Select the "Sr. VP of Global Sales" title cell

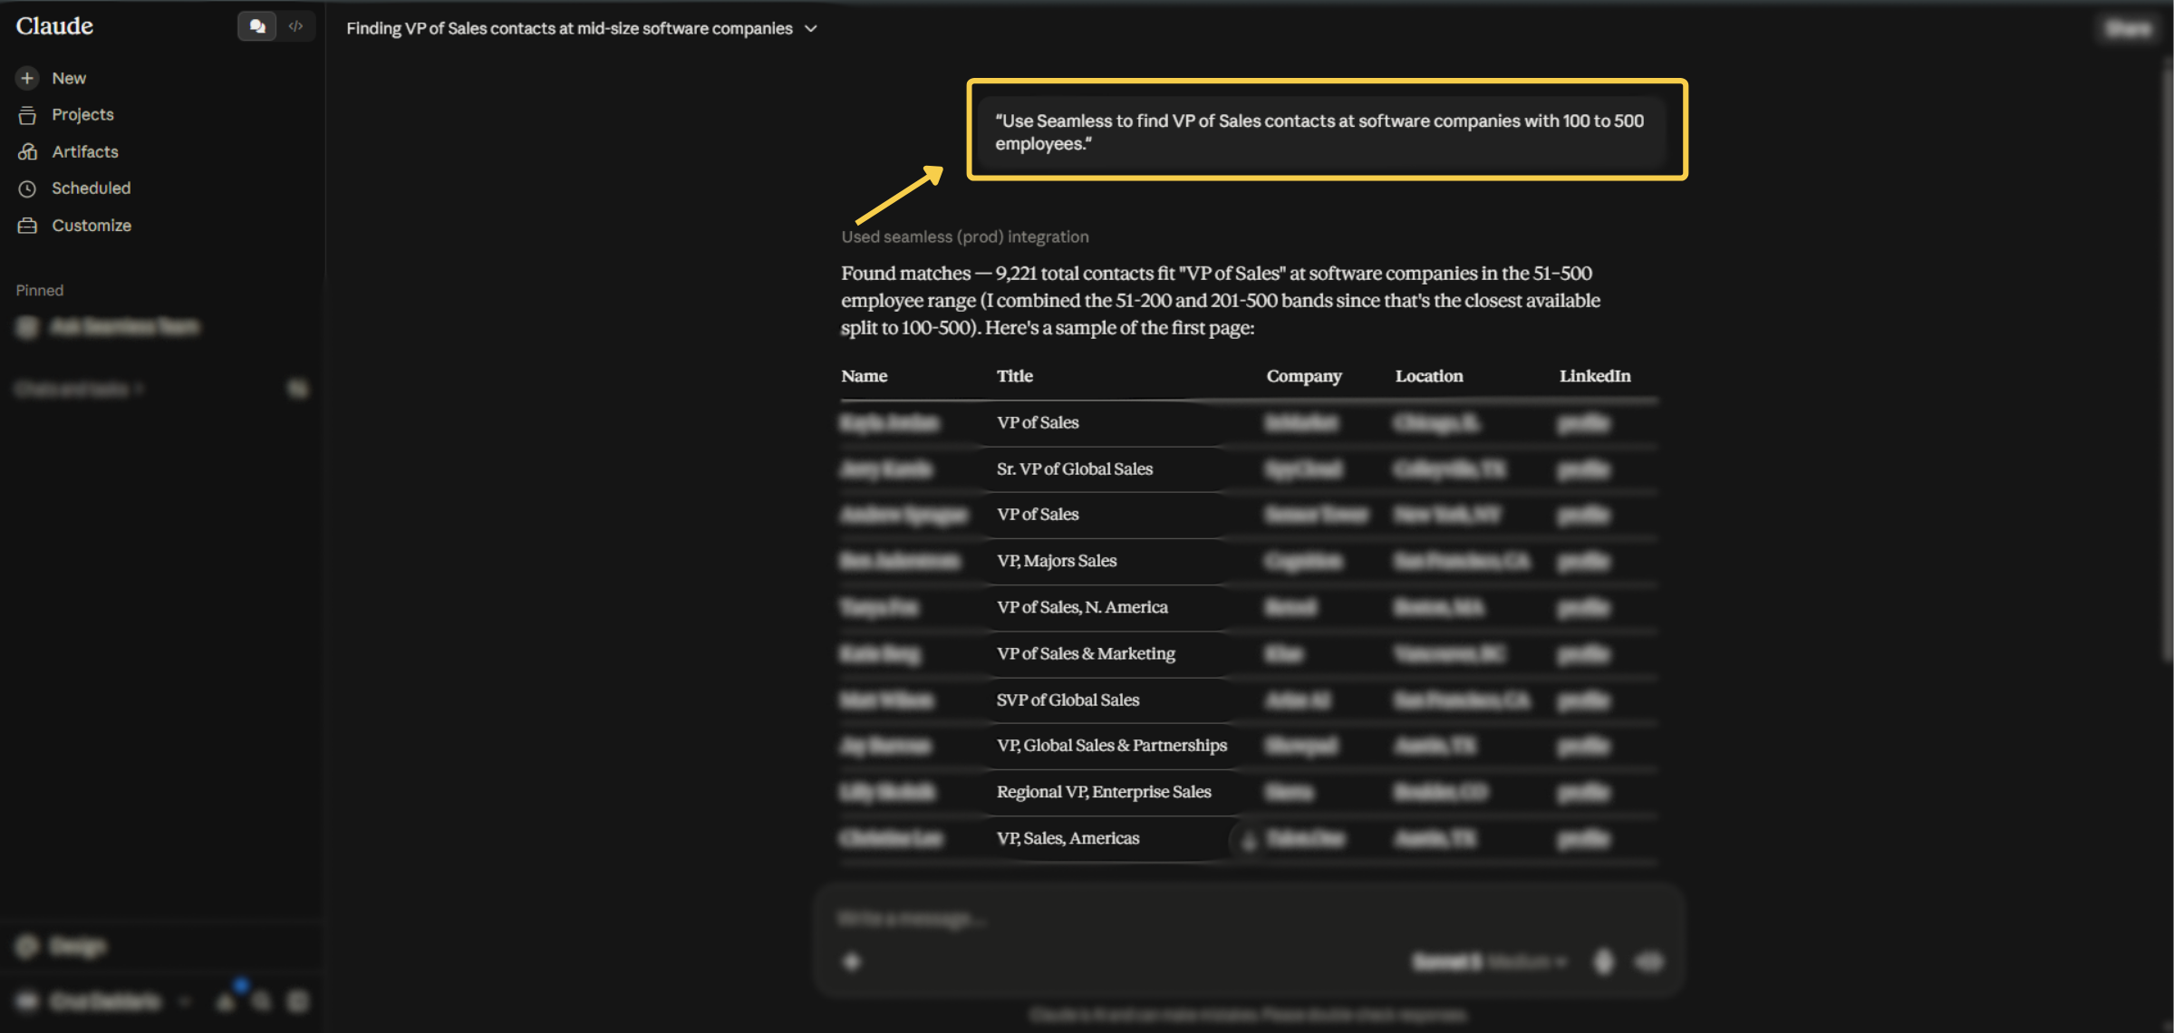pos(1075,469)
